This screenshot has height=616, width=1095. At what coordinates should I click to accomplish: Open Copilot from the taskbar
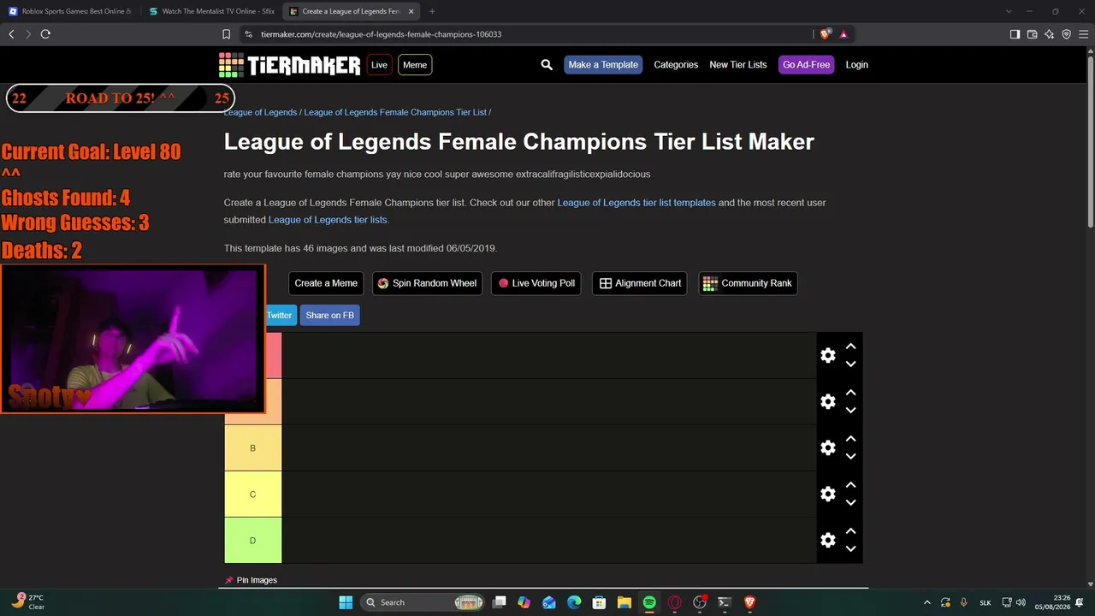524,602
